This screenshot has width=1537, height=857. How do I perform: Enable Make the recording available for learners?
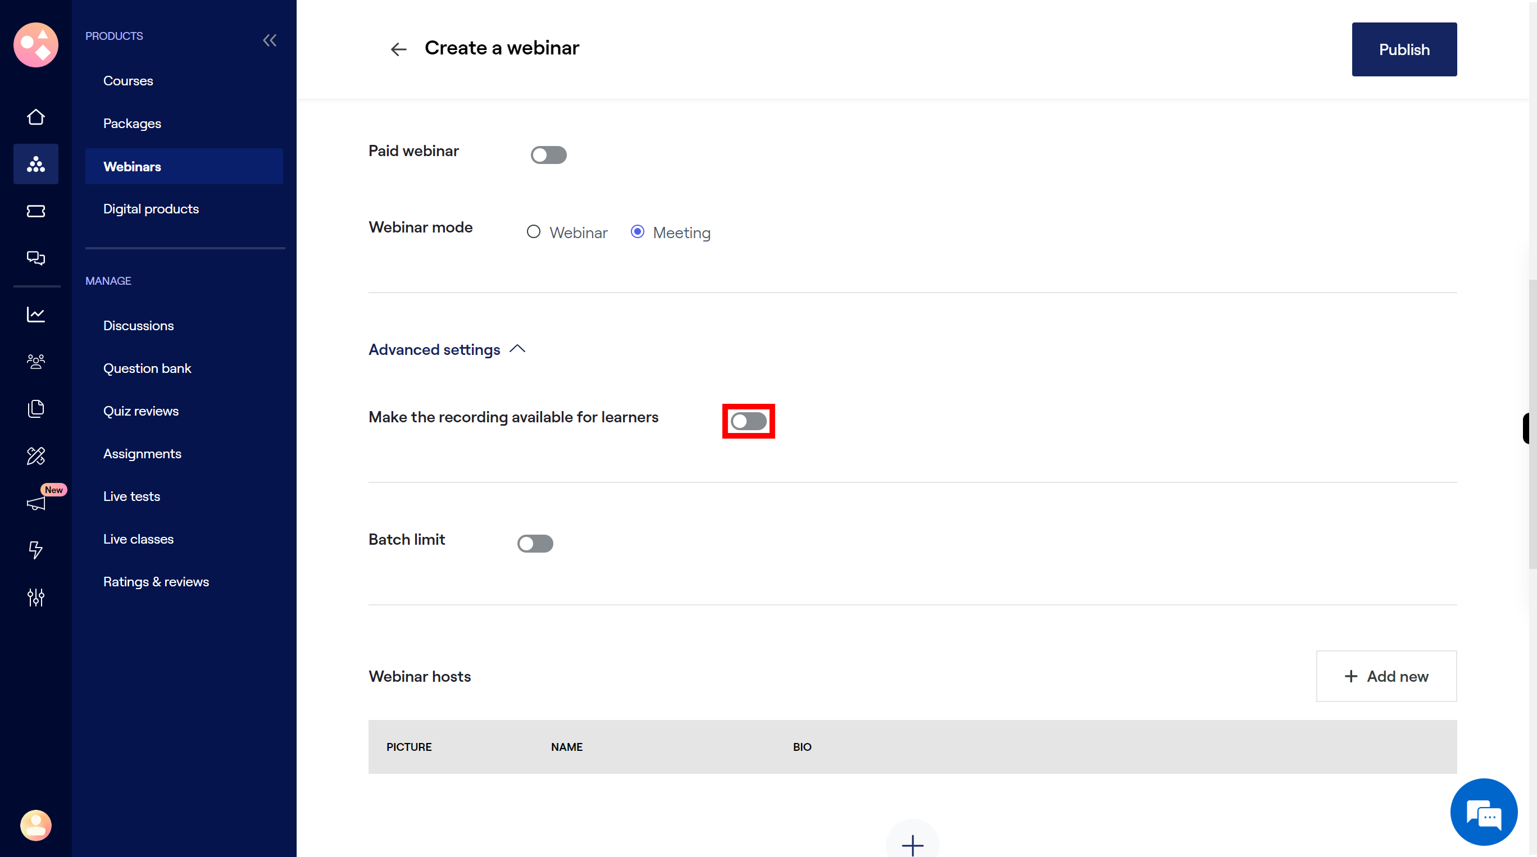click(x=748, y=420)
